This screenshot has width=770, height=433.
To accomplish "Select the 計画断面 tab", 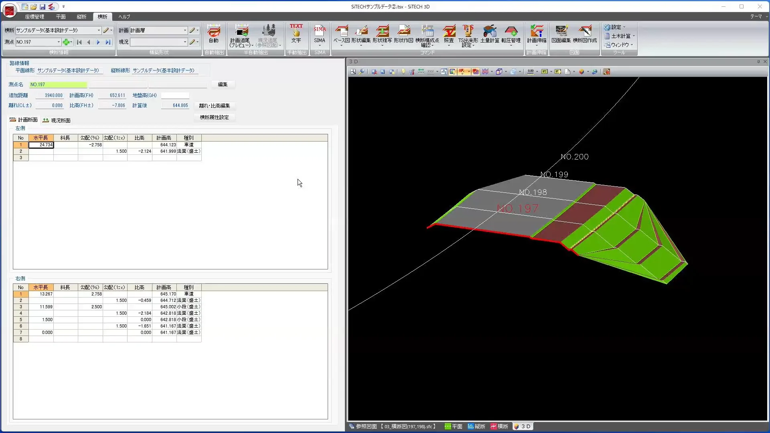I will click(x=24, y=120).
